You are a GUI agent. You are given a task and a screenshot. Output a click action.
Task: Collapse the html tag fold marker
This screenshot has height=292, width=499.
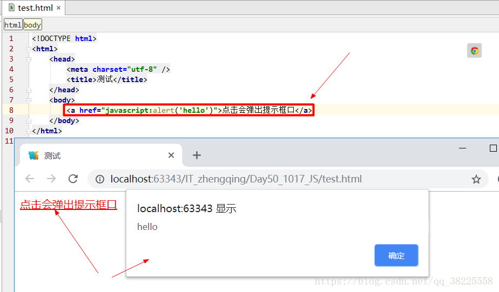click(29, 49)
